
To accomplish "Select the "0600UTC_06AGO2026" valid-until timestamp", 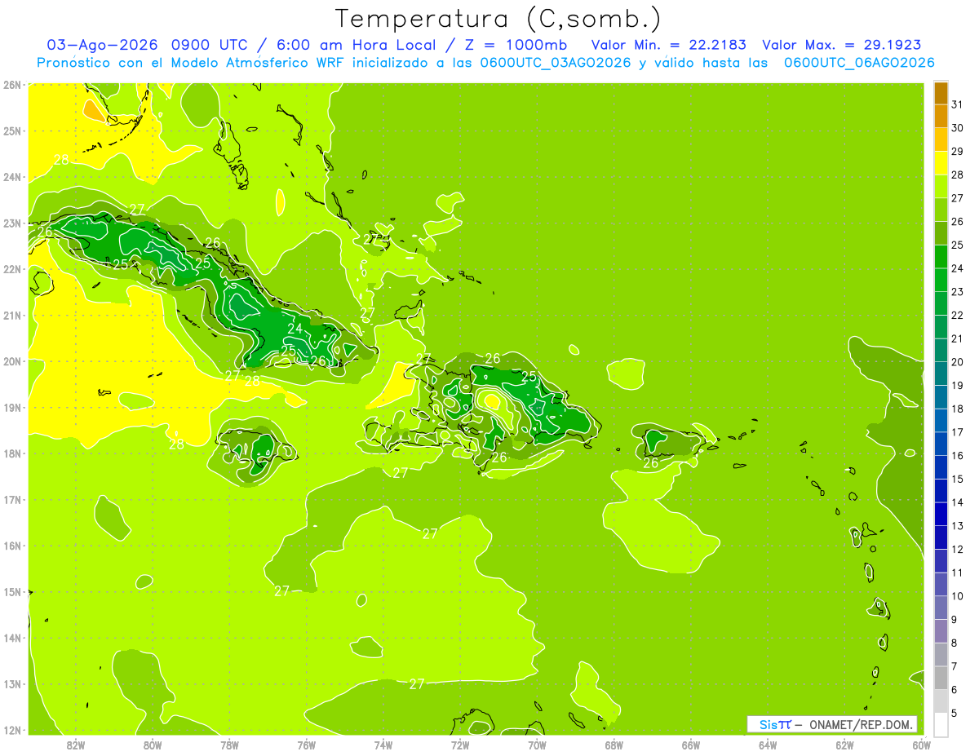I will 859,63.
